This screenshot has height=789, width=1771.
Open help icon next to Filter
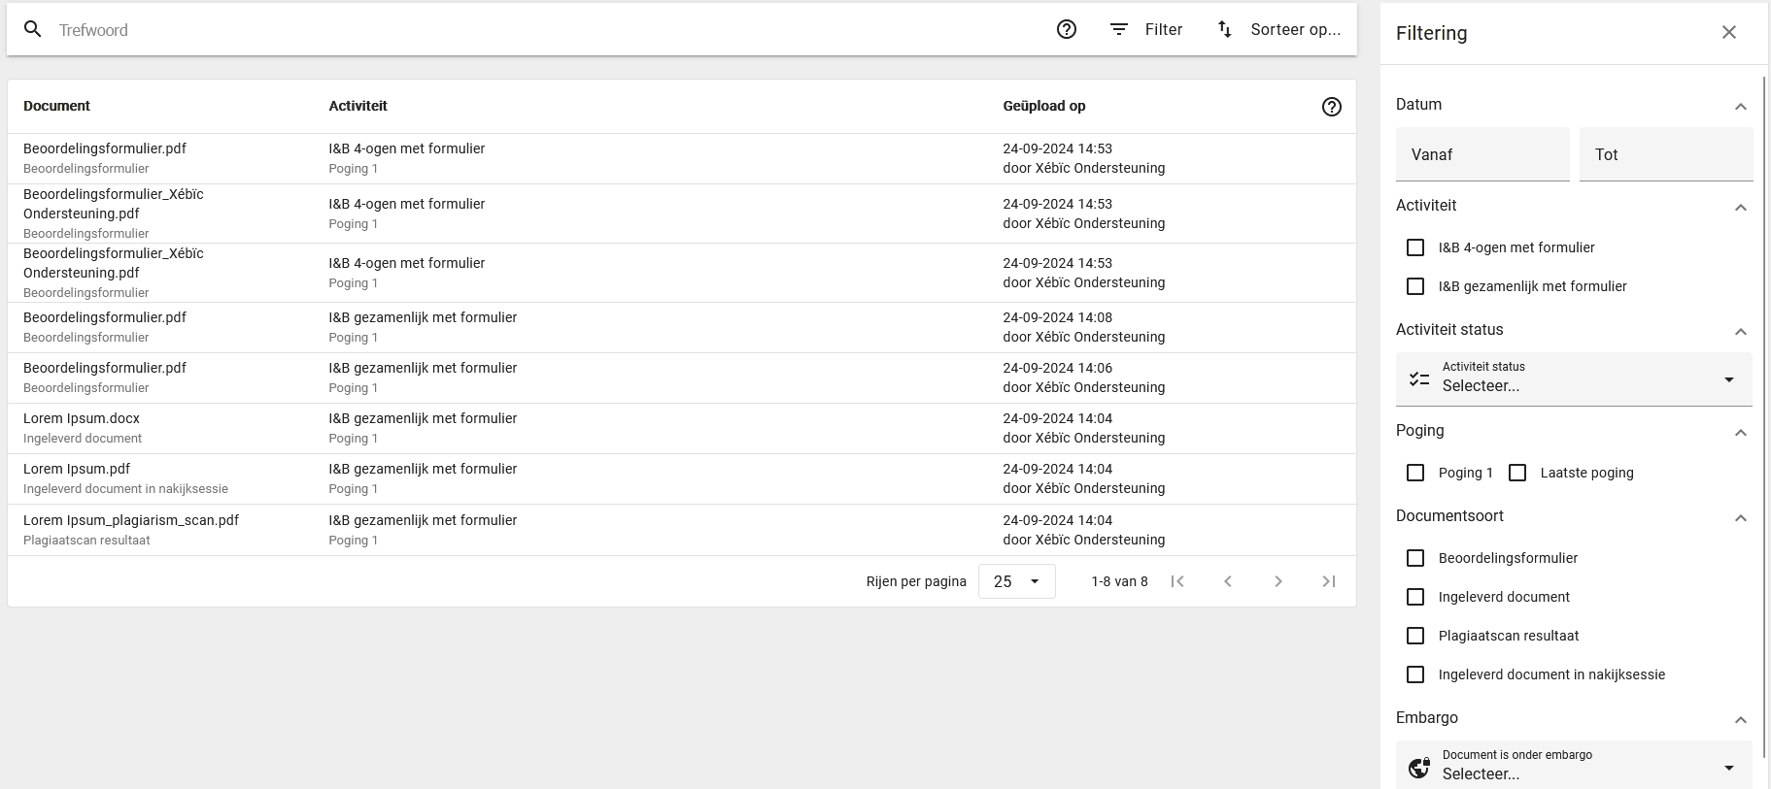coord(1067,29)
